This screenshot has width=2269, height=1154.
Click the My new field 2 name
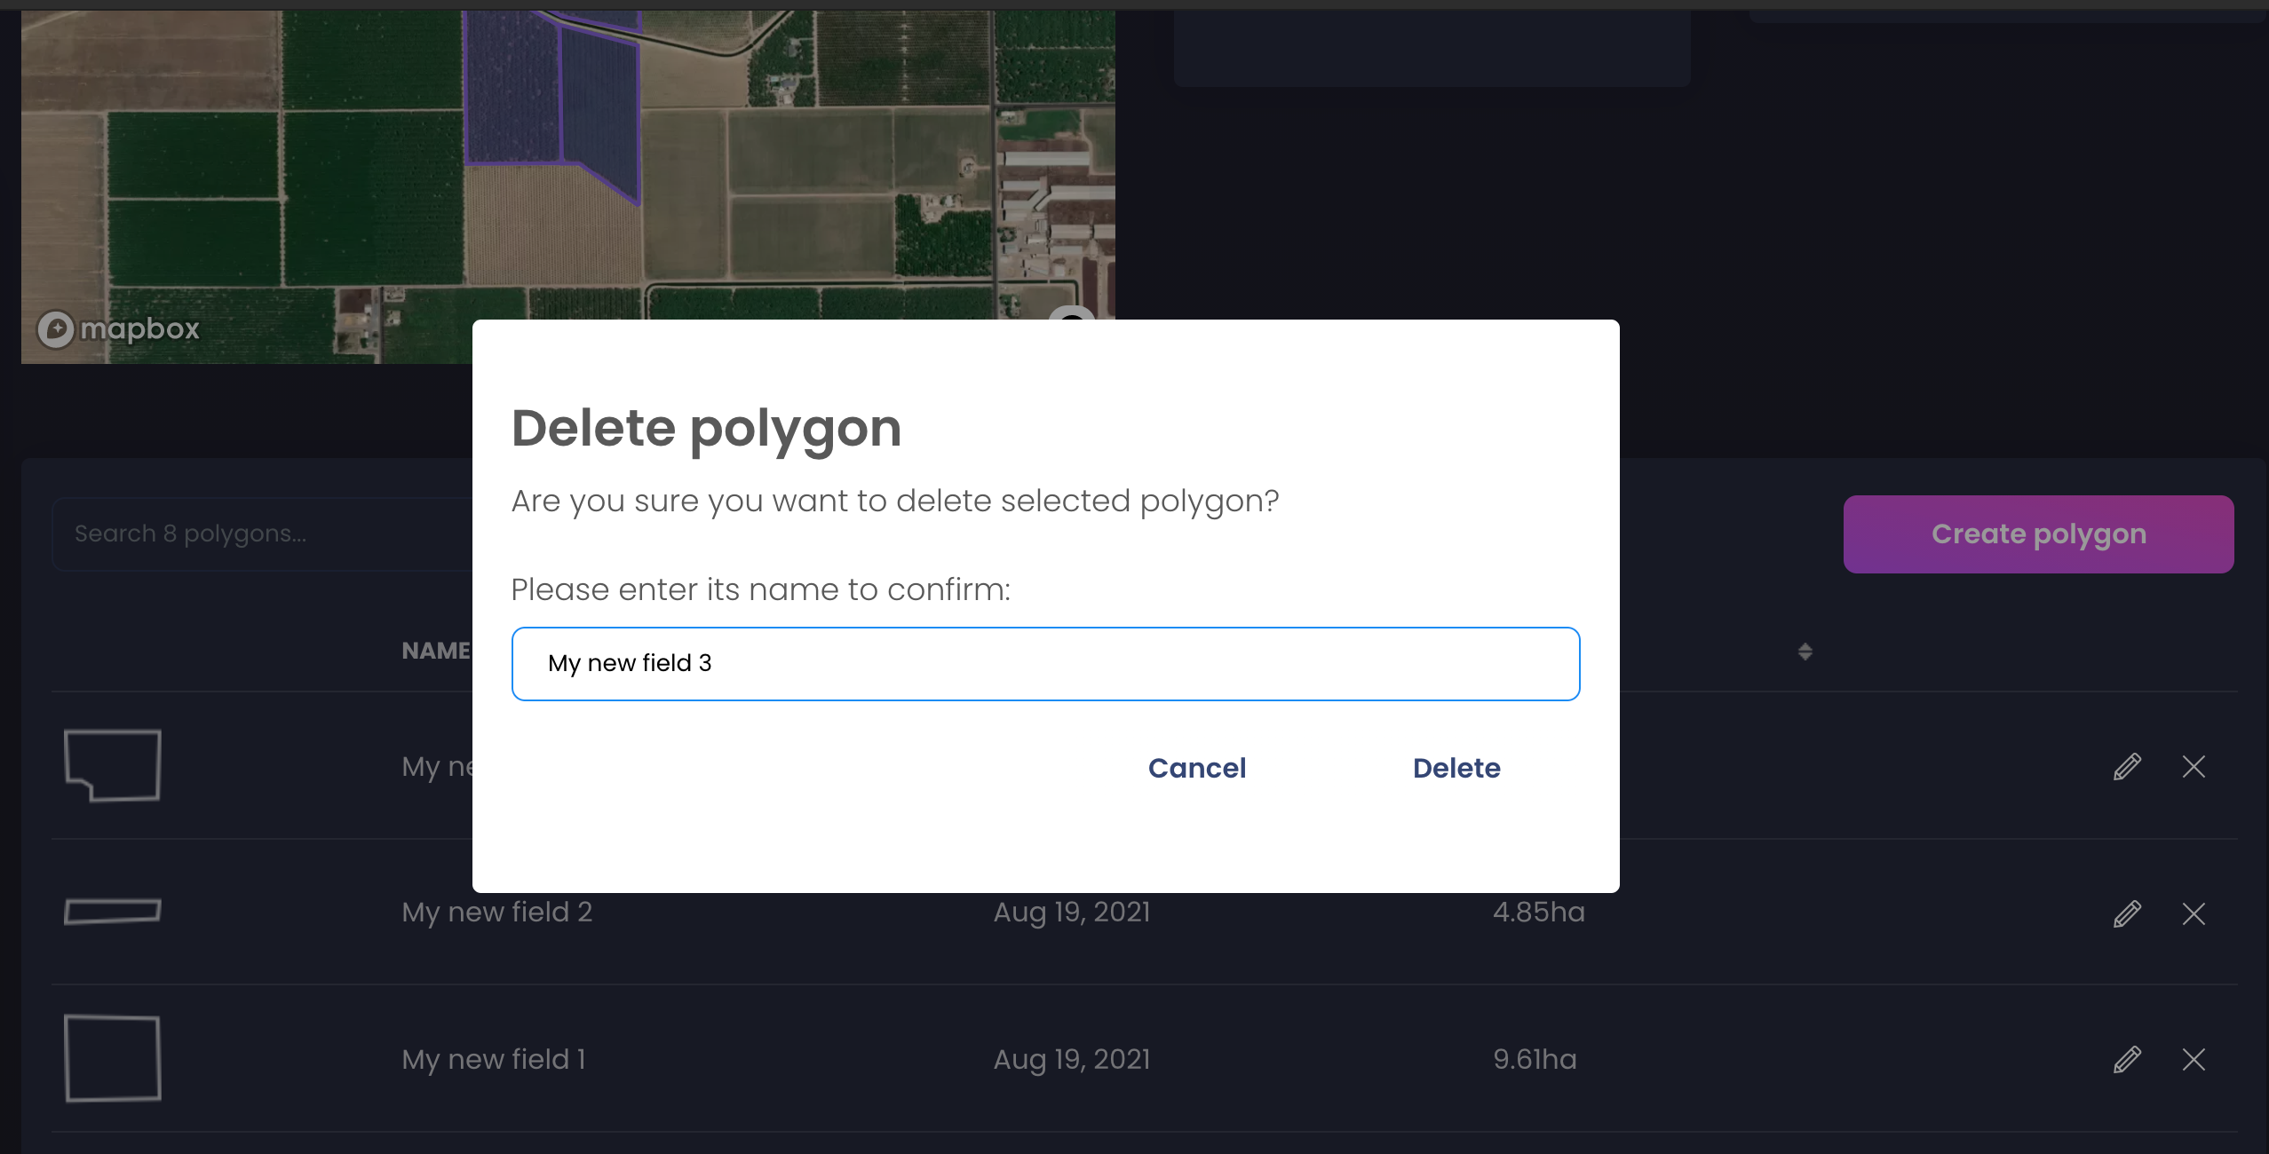coord(496,913)
